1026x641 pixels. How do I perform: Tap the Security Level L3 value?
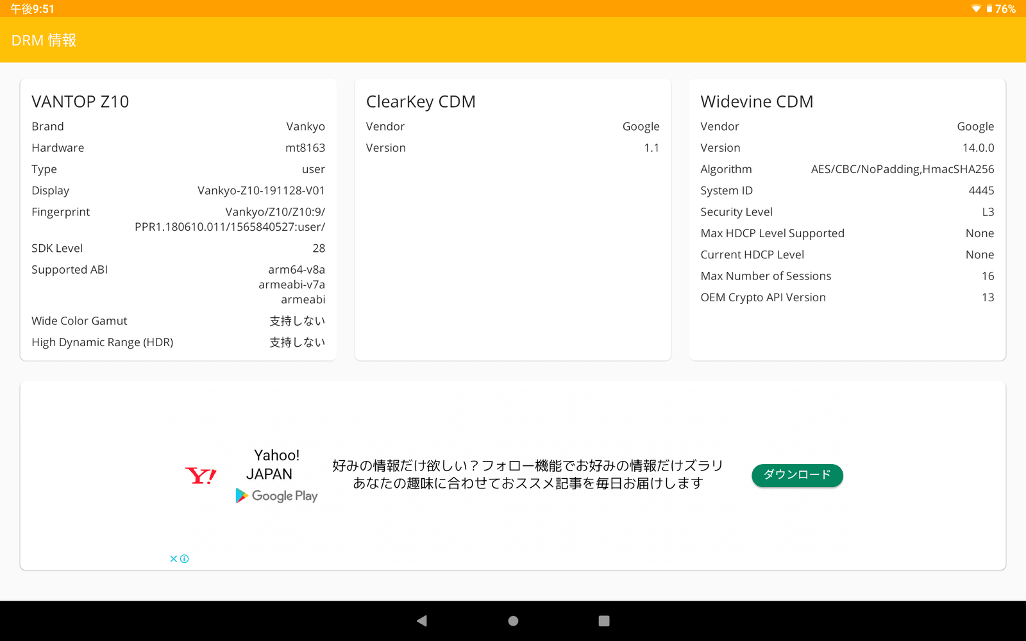(x=988, y=212)
